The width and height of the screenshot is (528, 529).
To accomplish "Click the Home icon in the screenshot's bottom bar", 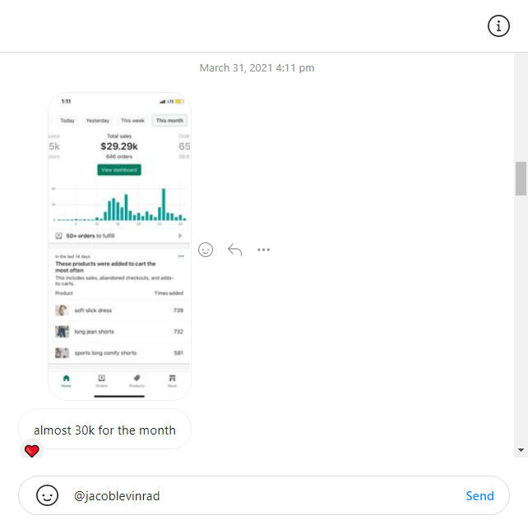I will click(x=67, y=380).
